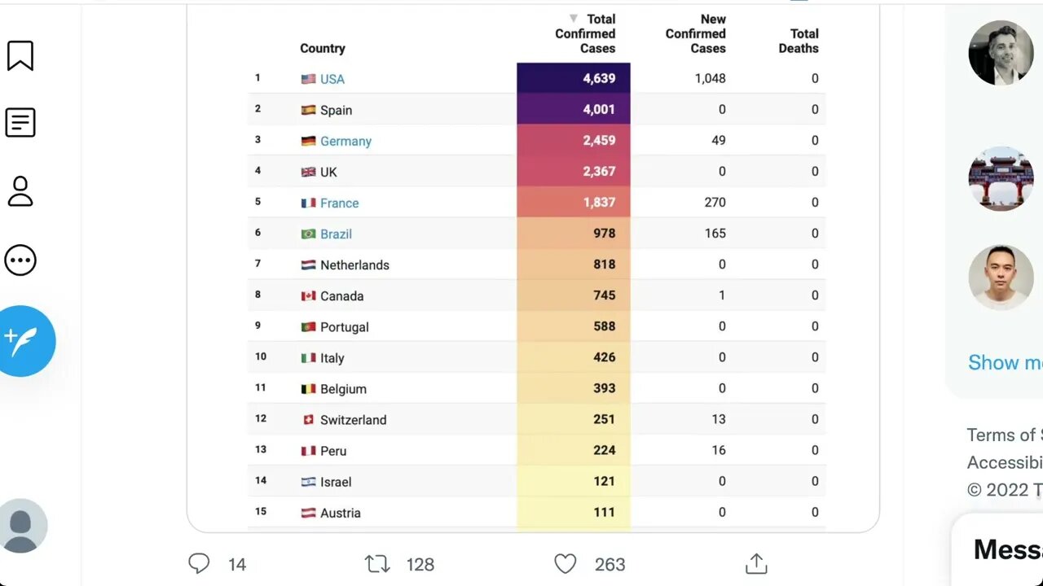Open the France country link
The width and height of the screenshot is (1043, 586).
pos(339,203)
